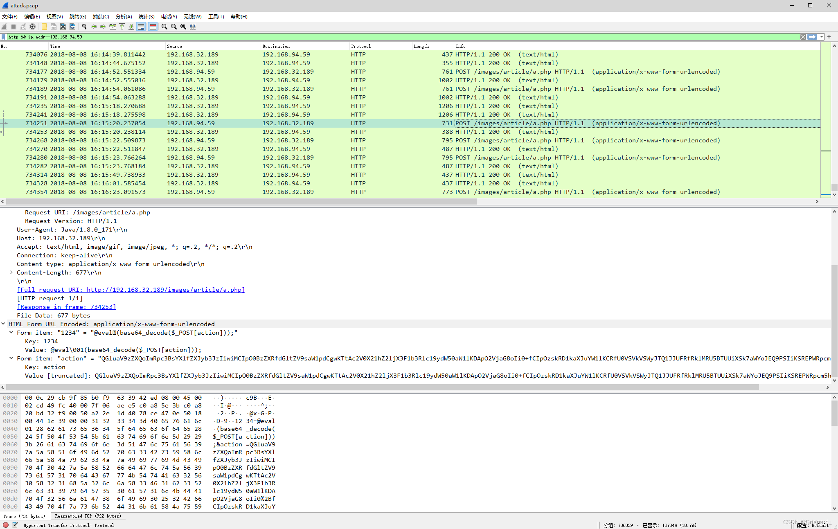Select packet number 734354 row
This screenshot has width=838, height=529.
pyautogui.click(x=410, y=192)
